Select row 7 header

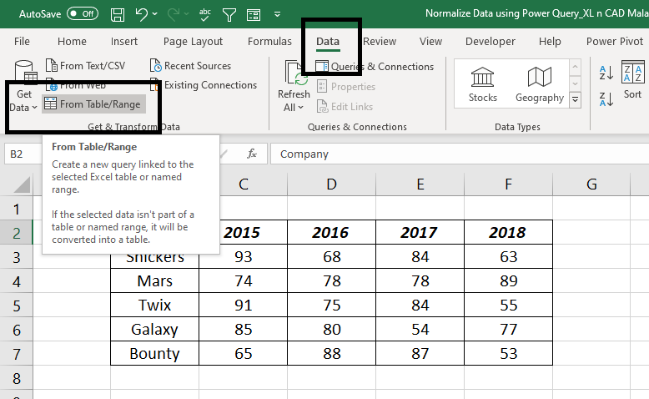click(16, 354)
